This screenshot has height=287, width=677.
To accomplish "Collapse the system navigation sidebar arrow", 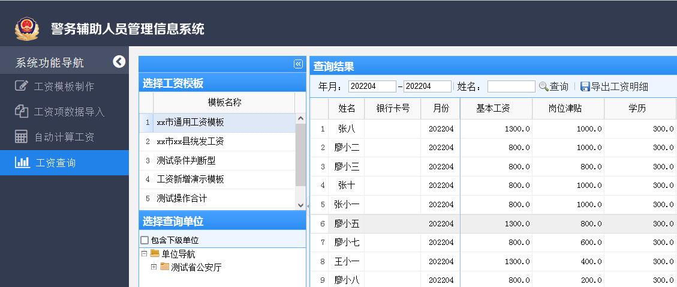I will coord(119,61).
